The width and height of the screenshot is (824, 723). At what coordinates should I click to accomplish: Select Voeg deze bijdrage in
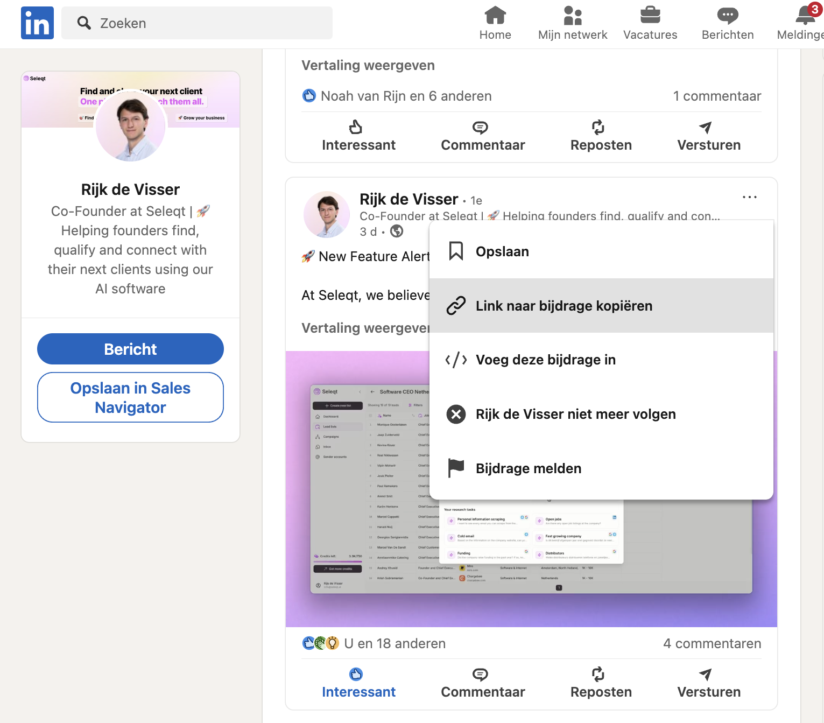coord(601,360)
